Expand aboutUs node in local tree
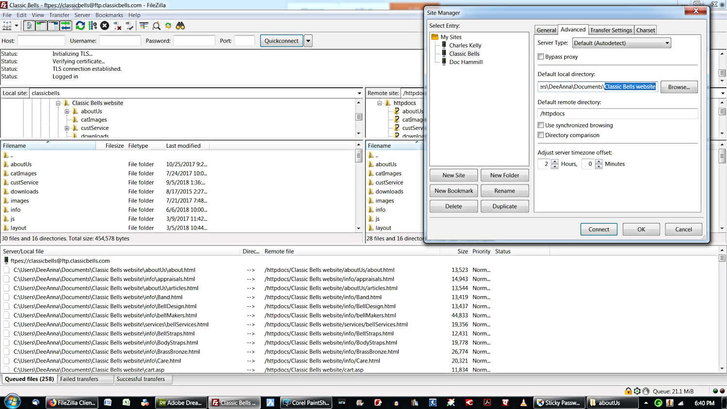727x409 pixels. [x=67, y=111]
